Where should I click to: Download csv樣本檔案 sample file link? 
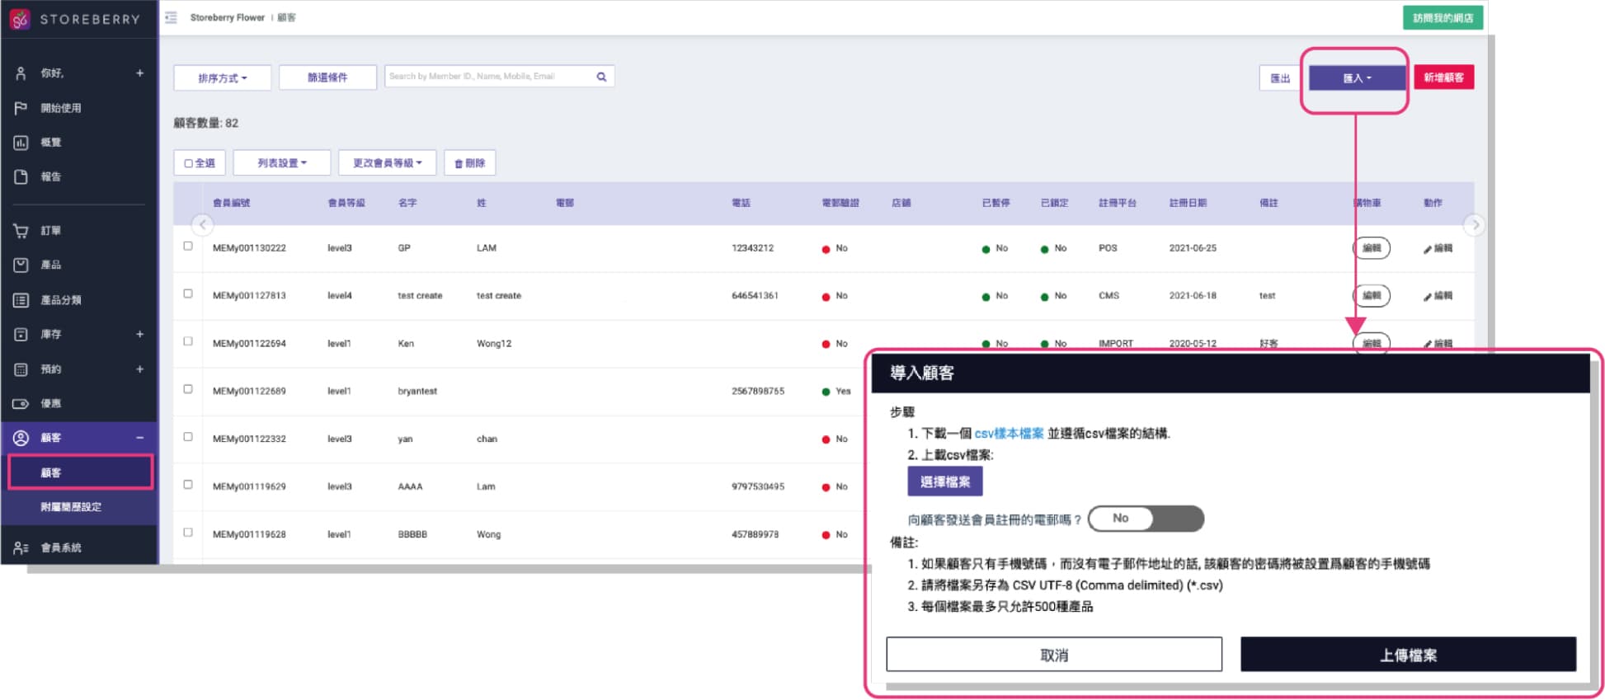[1009, 434]
